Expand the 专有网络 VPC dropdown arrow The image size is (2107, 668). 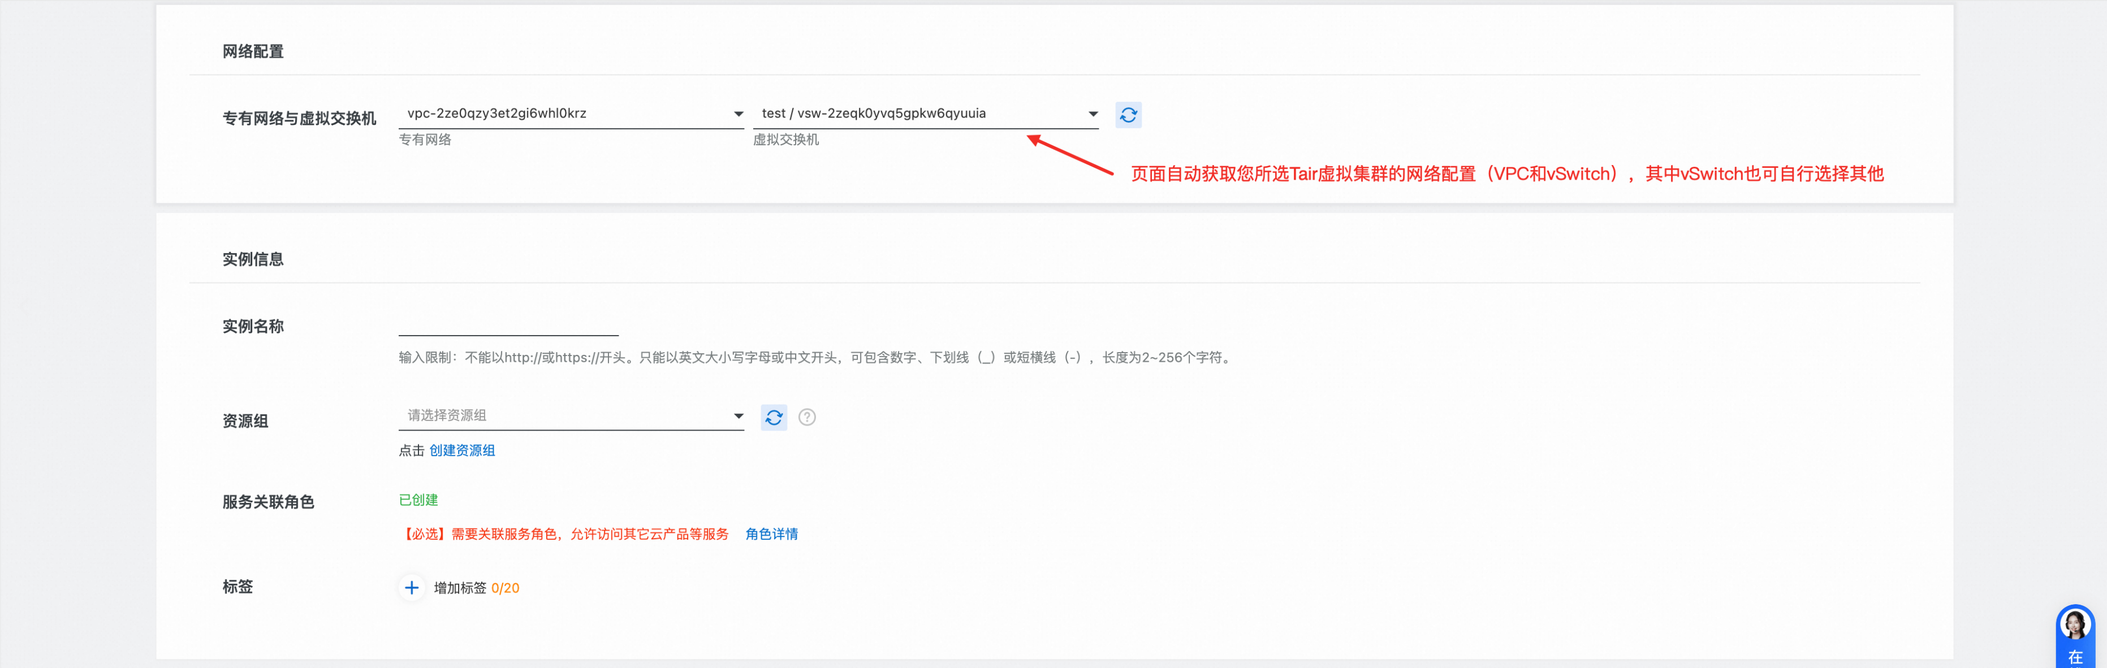pyautogui.click(x=738, y=115)
